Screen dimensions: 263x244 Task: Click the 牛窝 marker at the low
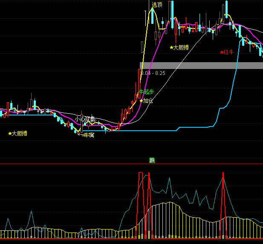click(x=88, y=135)
